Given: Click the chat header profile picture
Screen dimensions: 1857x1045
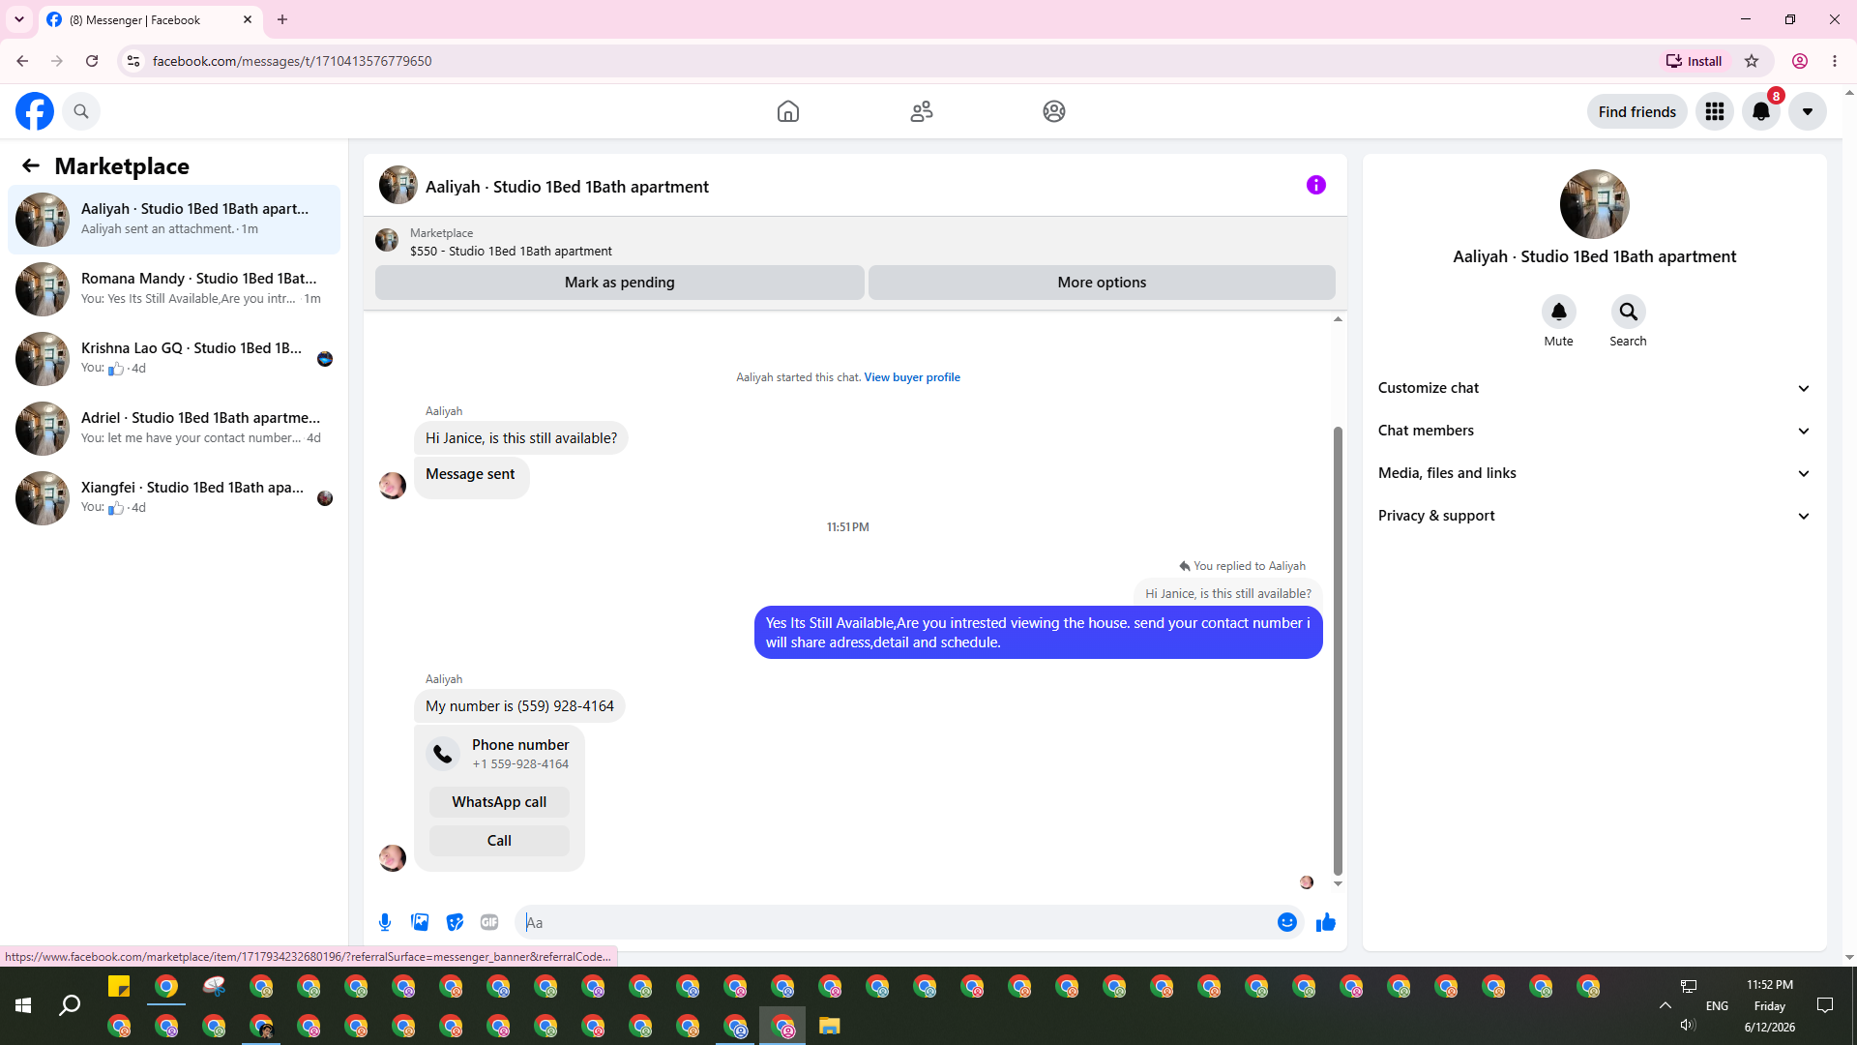Looking at the screenshot, I should [x=398, y=185].
